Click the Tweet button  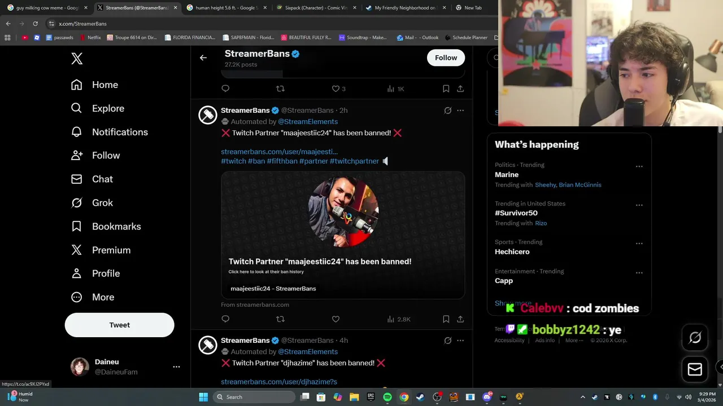[119, 325]
